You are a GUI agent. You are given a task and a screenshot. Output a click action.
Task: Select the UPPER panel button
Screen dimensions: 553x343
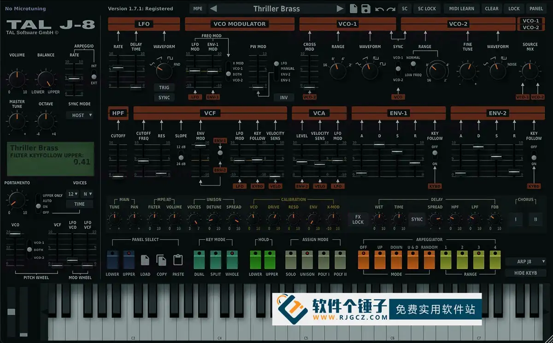click(x=129, y=260)
